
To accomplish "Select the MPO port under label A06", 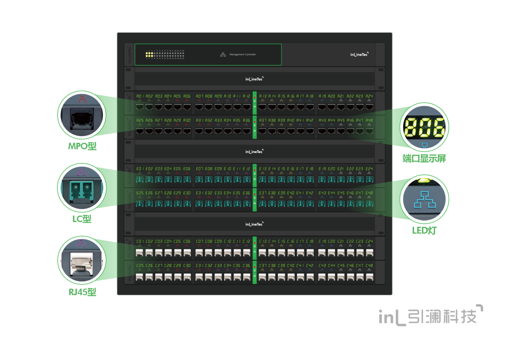I will (x=187, y=107).
